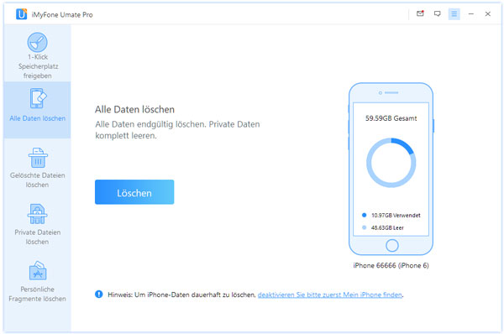Viewport: 504px width, 334px height.
Task: Open the hamburger menu icon
Action: (x=454, y=13)
